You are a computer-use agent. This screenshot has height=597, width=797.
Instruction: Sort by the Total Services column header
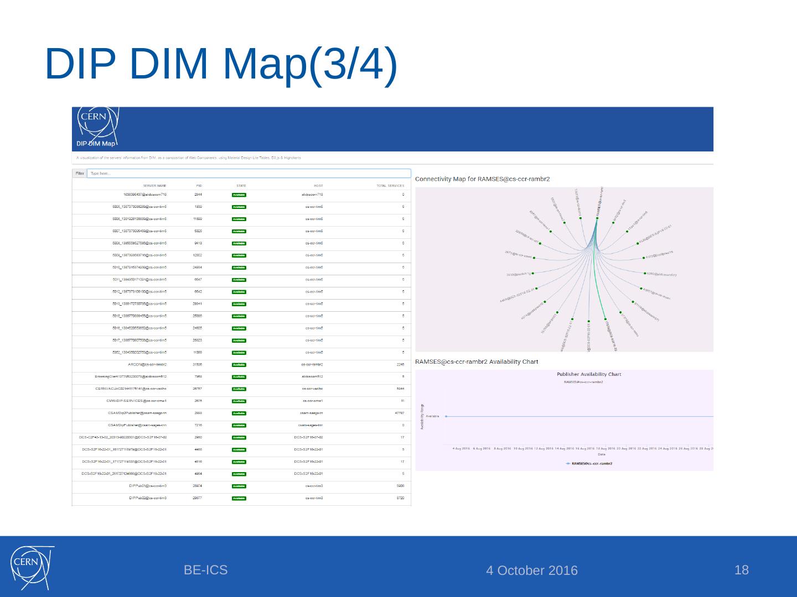(390, 186)
